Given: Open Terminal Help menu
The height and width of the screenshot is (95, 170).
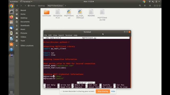Looking at the screenshot, I should pos(75,35).
